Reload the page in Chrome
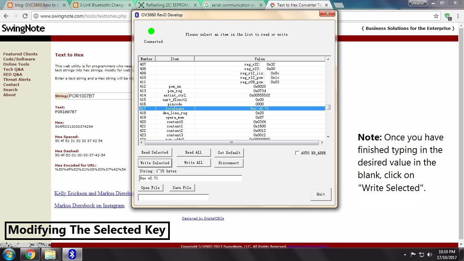This screenshot has width=464, height=261. (x=25, y=16)
